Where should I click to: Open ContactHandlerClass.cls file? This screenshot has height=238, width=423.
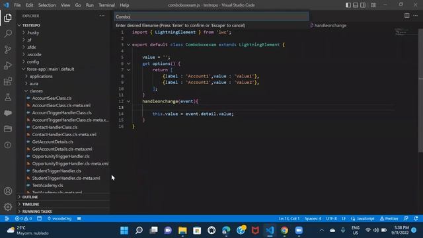55,128
